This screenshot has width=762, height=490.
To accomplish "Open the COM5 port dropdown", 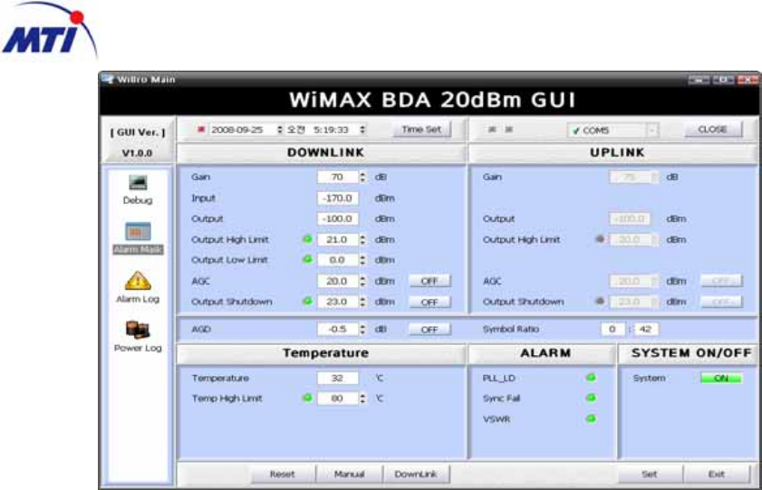I will (x=651, y=130).
